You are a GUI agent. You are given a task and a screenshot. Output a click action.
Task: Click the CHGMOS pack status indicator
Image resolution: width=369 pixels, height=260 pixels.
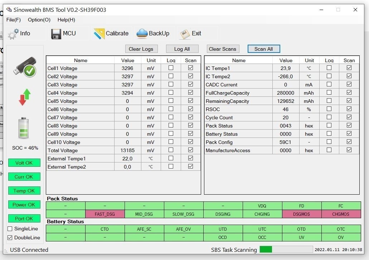click(x=341, y=214)
